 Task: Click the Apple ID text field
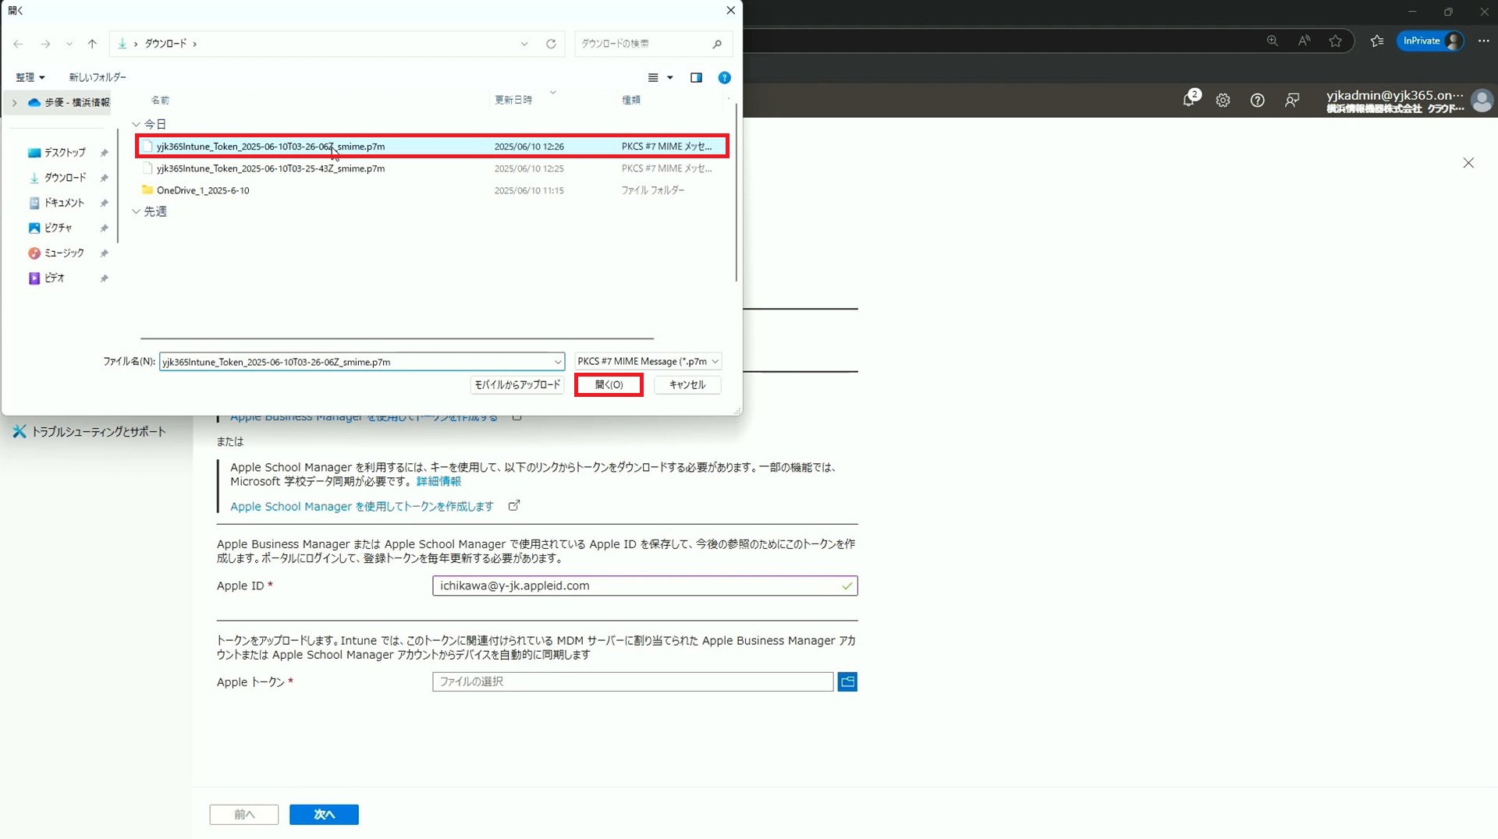(x=644, y=586)
